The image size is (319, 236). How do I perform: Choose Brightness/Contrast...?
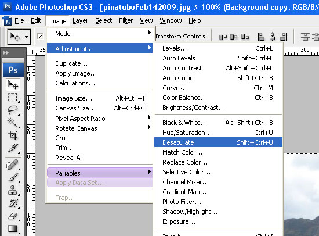click(218, 108)
